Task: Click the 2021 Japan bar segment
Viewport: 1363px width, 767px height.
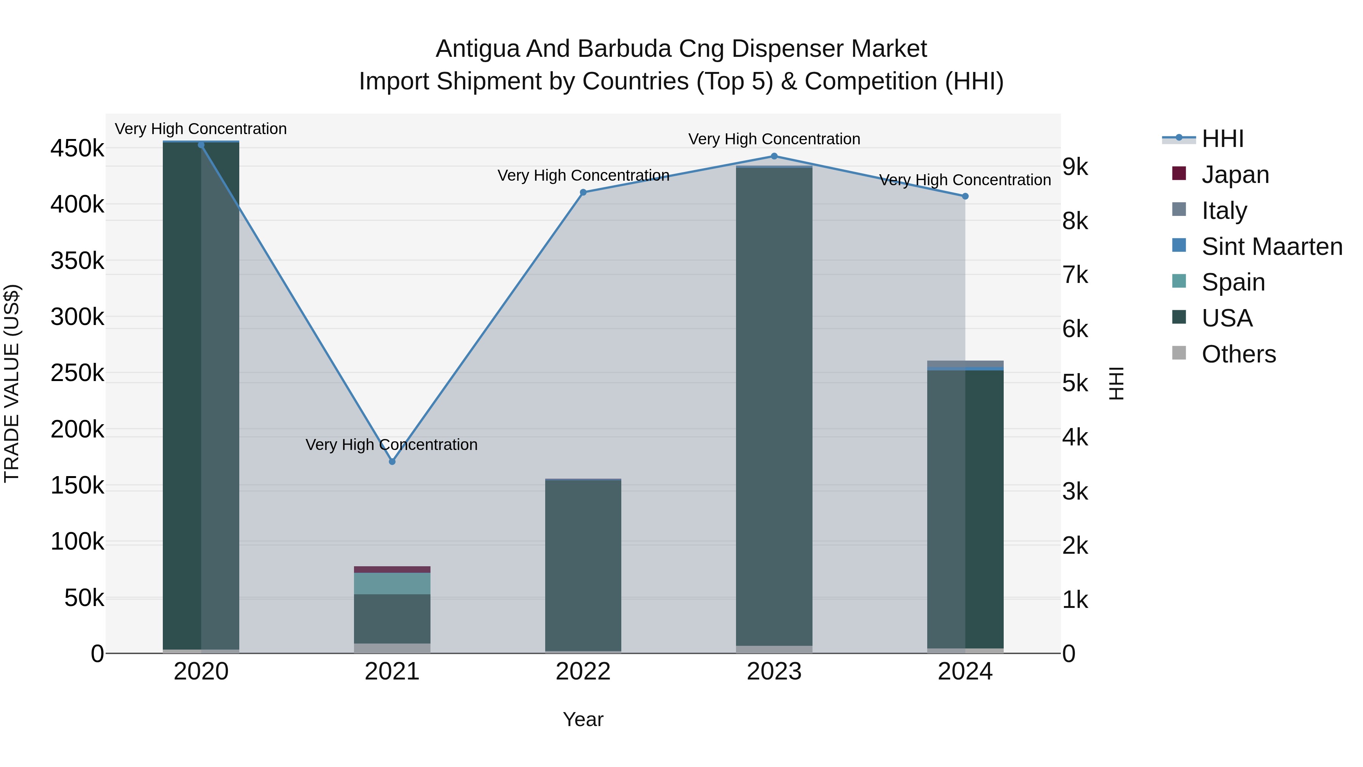Action: [x=392, y=570]
